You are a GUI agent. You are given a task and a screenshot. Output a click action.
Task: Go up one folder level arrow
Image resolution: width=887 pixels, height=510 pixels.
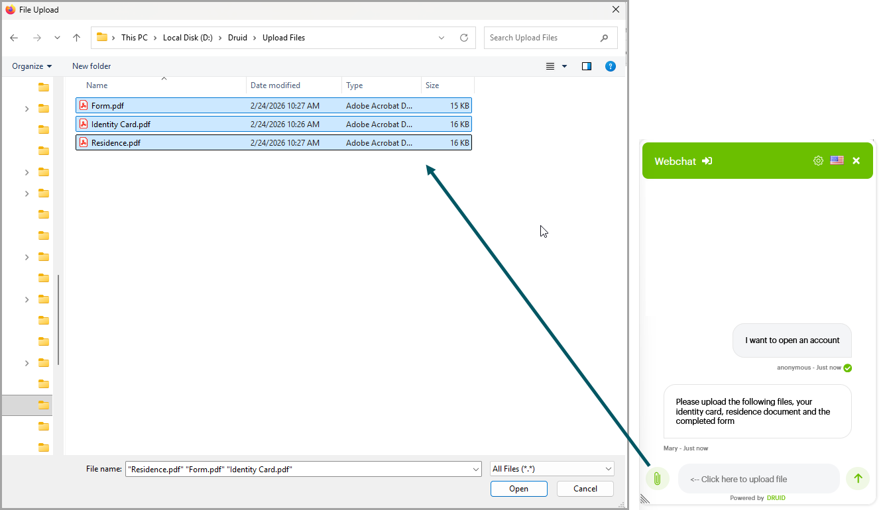(76, 38)
